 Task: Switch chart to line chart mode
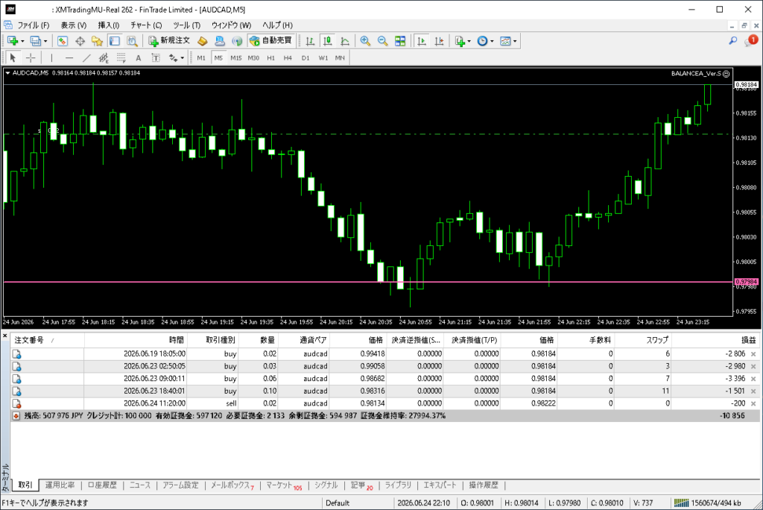pos(345,41)
